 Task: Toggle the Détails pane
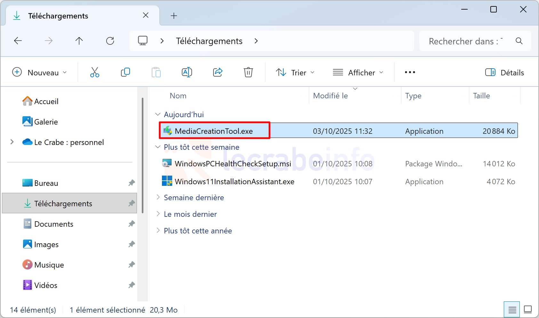(504, 72)
